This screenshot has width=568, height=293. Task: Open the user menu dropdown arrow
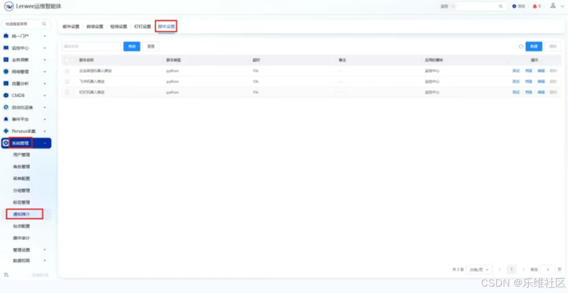pos(563,6)
